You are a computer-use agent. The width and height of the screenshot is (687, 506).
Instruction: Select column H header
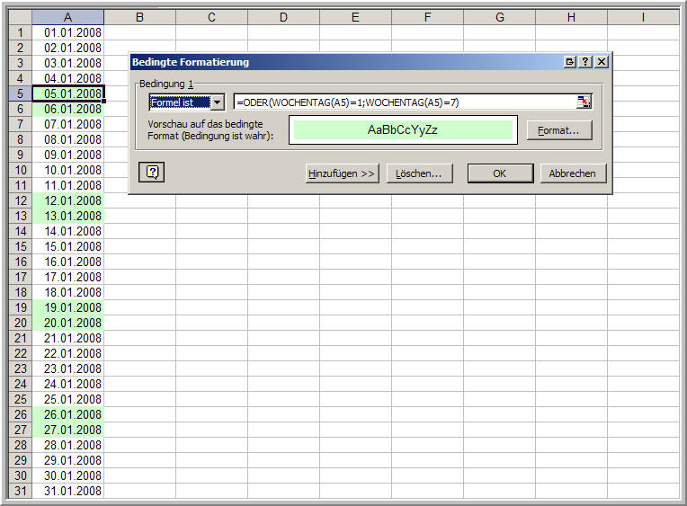[571, 17]
